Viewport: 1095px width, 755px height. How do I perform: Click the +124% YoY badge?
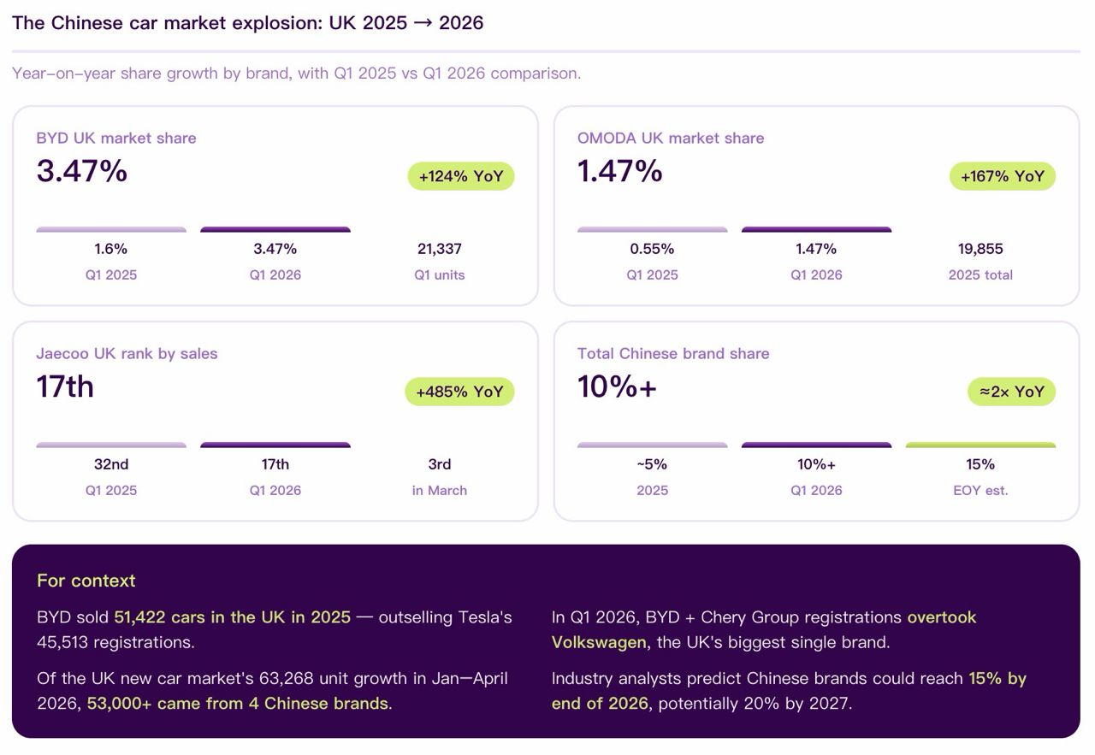461,177
